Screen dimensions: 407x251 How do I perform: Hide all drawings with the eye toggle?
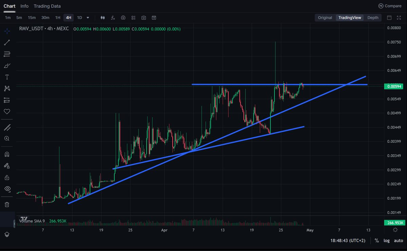click(7, 189)
